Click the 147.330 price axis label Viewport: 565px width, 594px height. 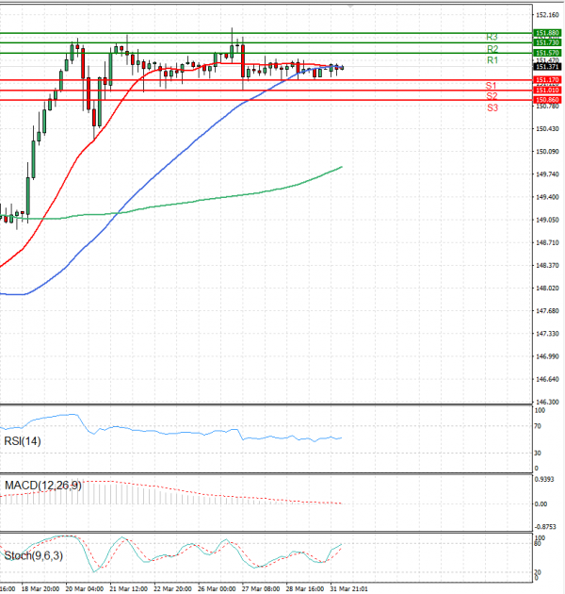coord(547,334)
